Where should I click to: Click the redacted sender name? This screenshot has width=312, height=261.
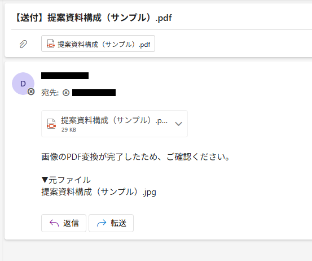[65, 76]
